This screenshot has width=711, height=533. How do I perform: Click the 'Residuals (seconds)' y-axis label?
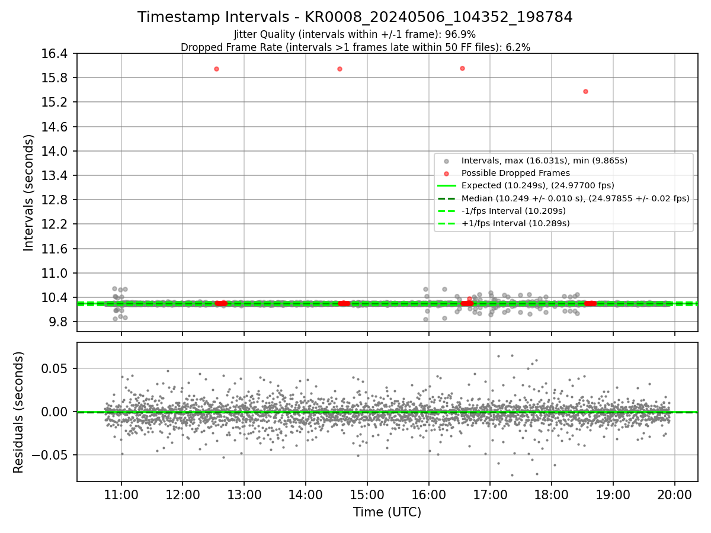tap(18, 412)
